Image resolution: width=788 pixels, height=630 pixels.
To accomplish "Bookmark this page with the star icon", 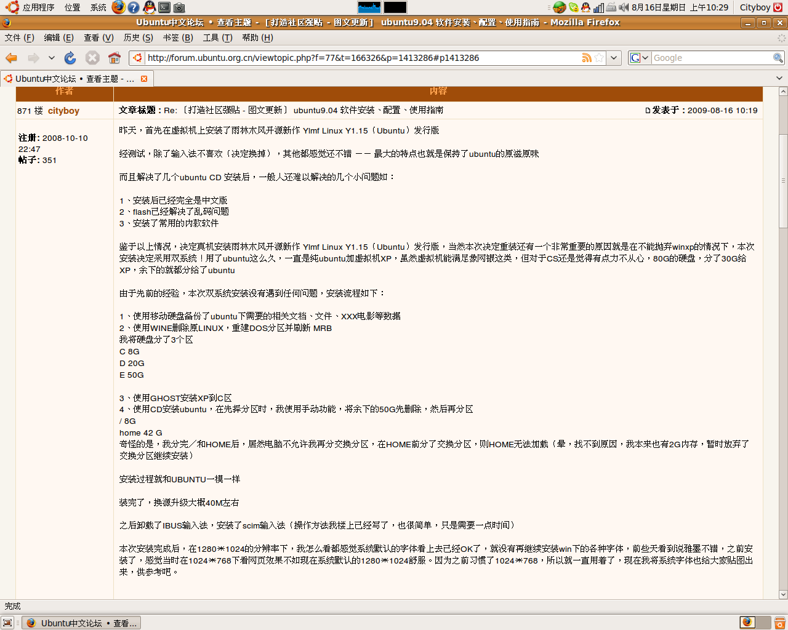I will pos(599,58).
